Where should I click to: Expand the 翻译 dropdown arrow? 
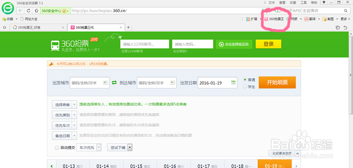tap(319, 19)
